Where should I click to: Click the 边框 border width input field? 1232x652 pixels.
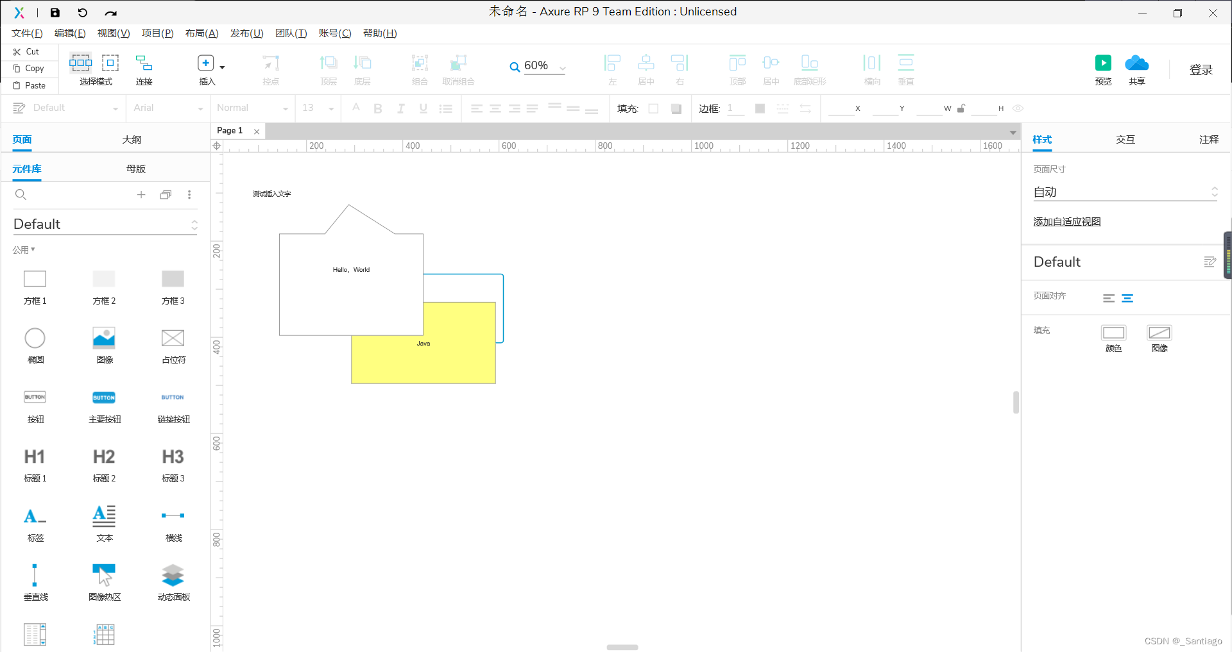point(735,108)
